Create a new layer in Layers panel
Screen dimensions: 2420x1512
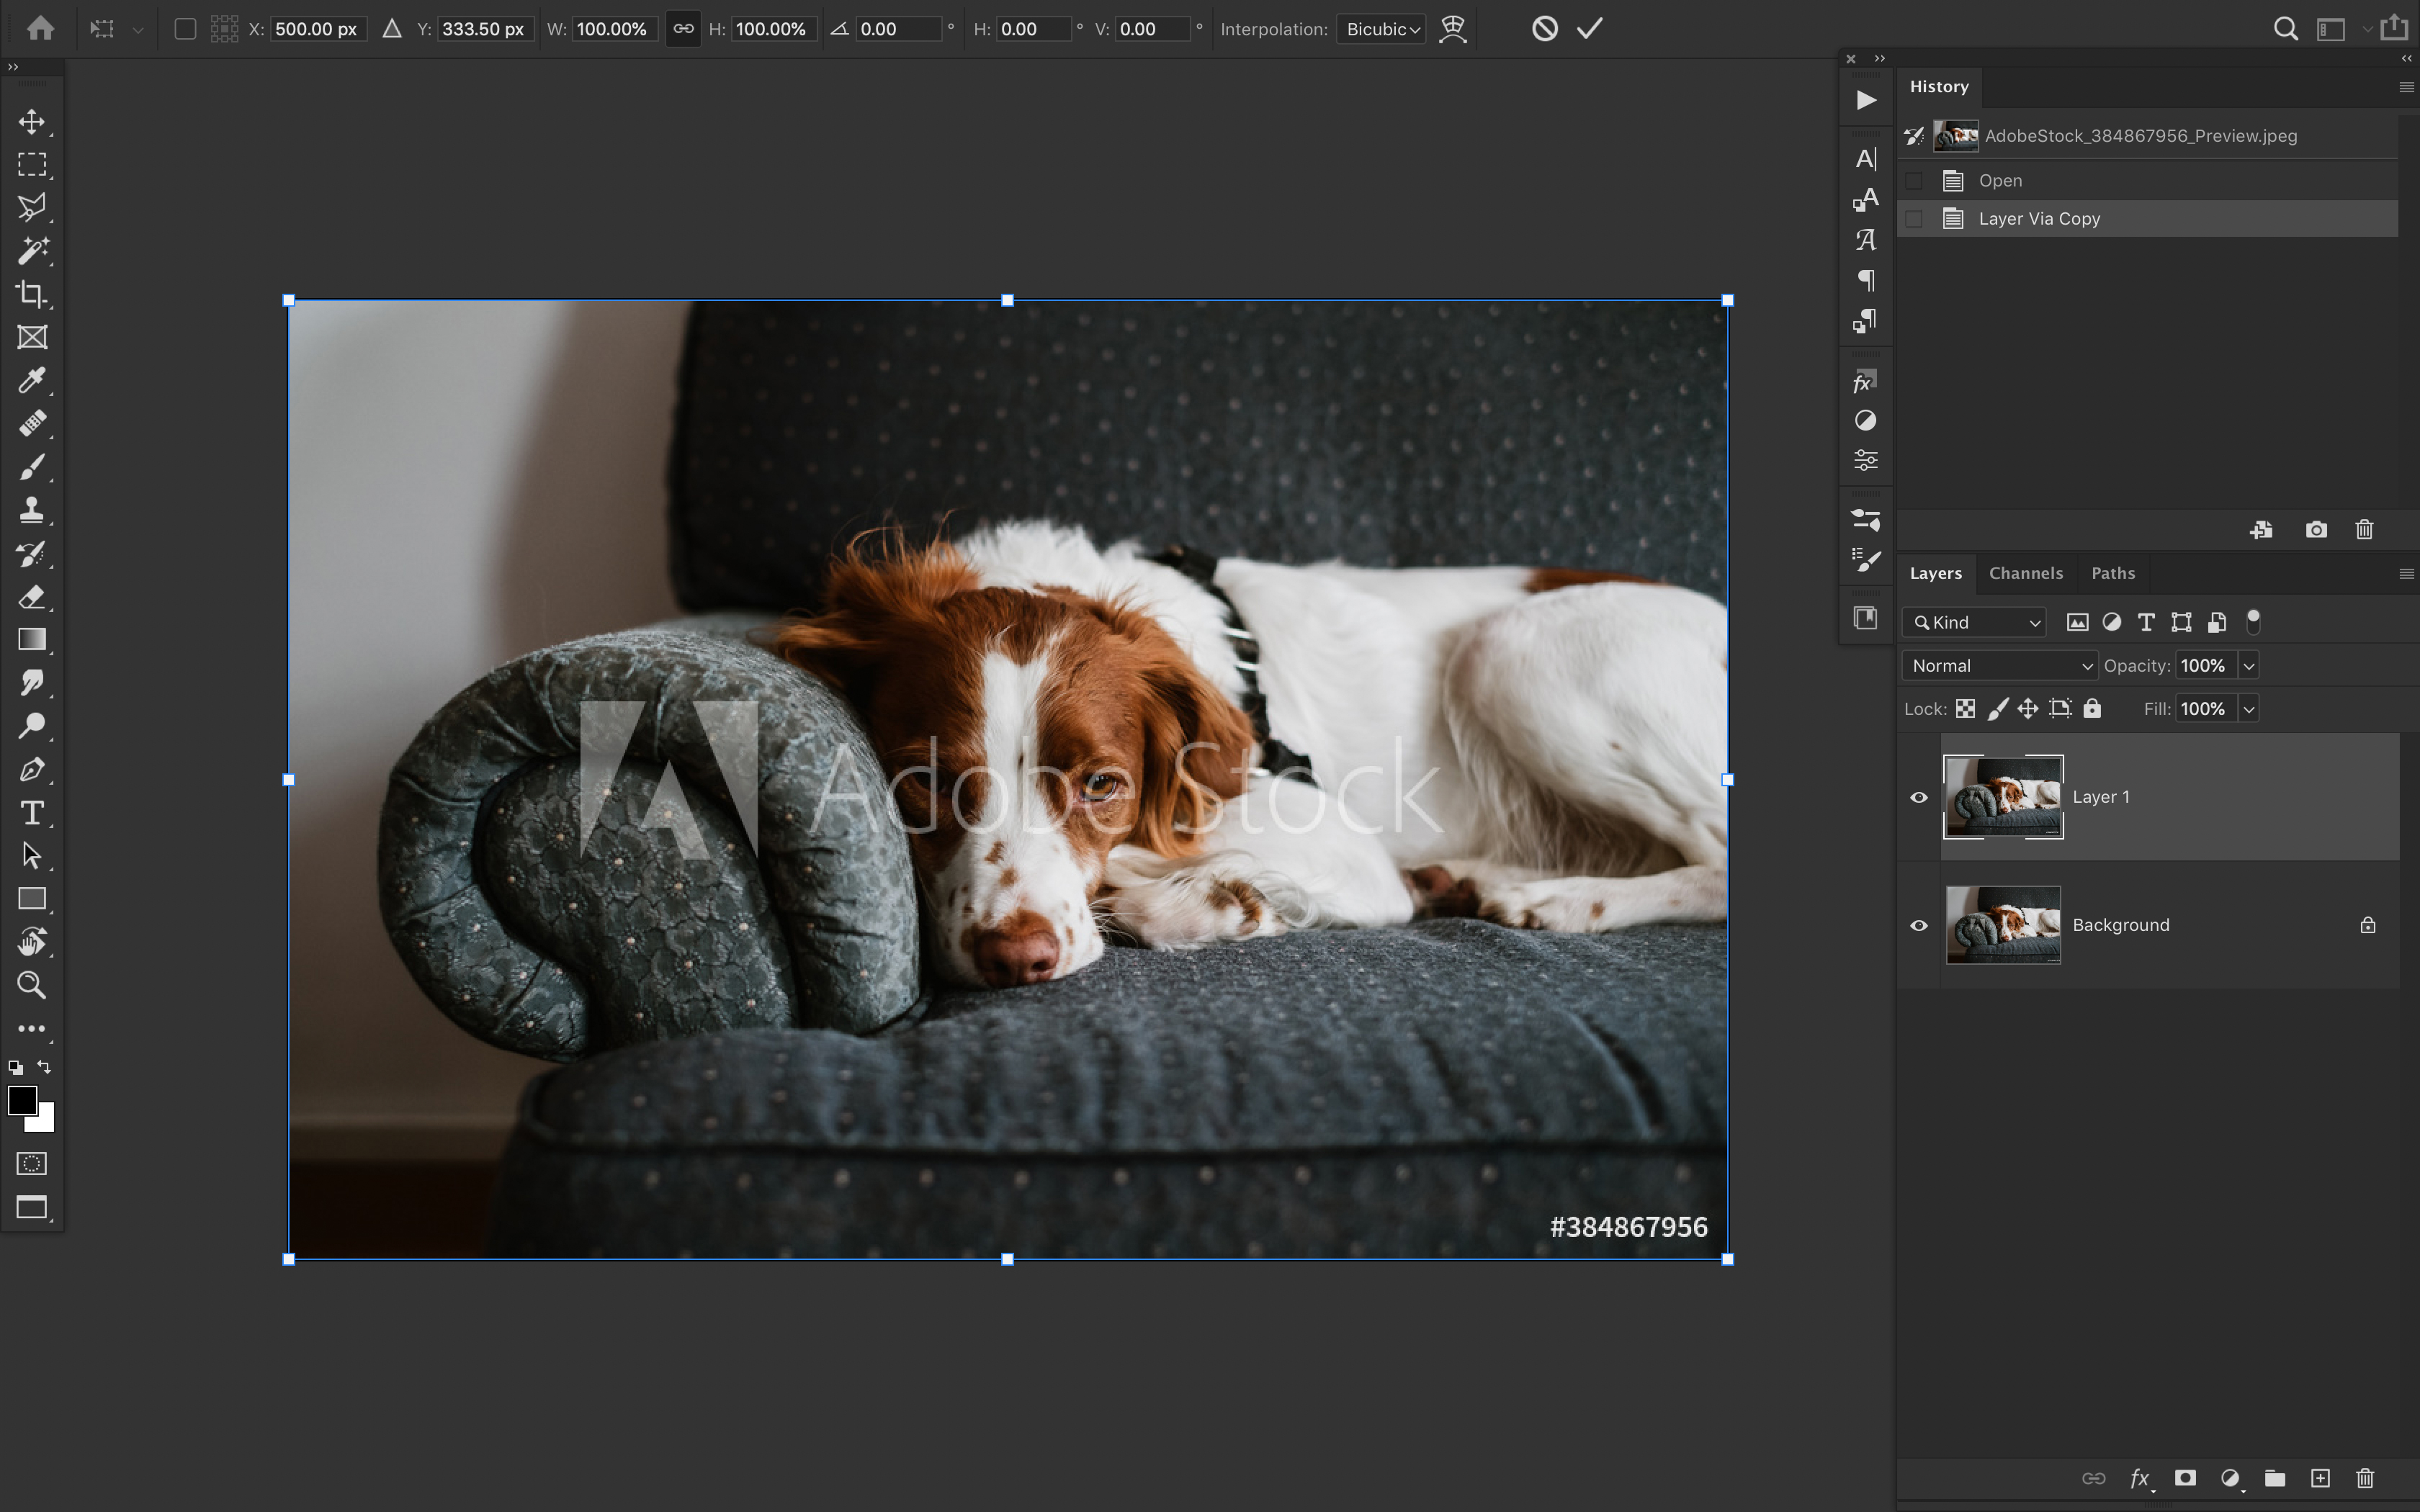[x=2319, y=1478]
